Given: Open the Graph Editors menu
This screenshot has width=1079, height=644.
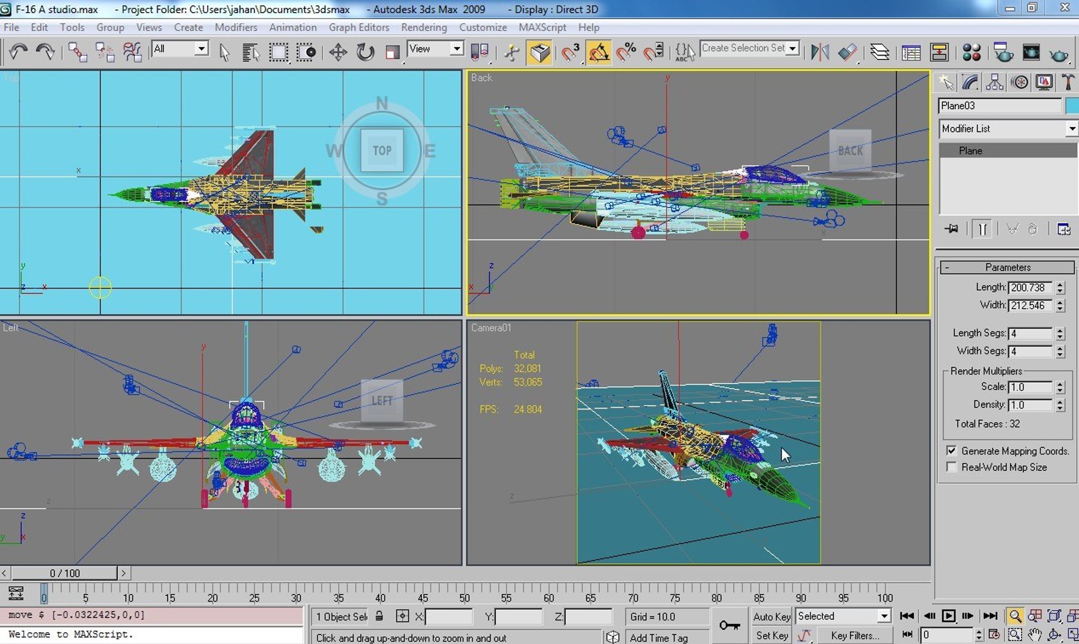Looking at the screenshot, I should [x=359, y=27].
